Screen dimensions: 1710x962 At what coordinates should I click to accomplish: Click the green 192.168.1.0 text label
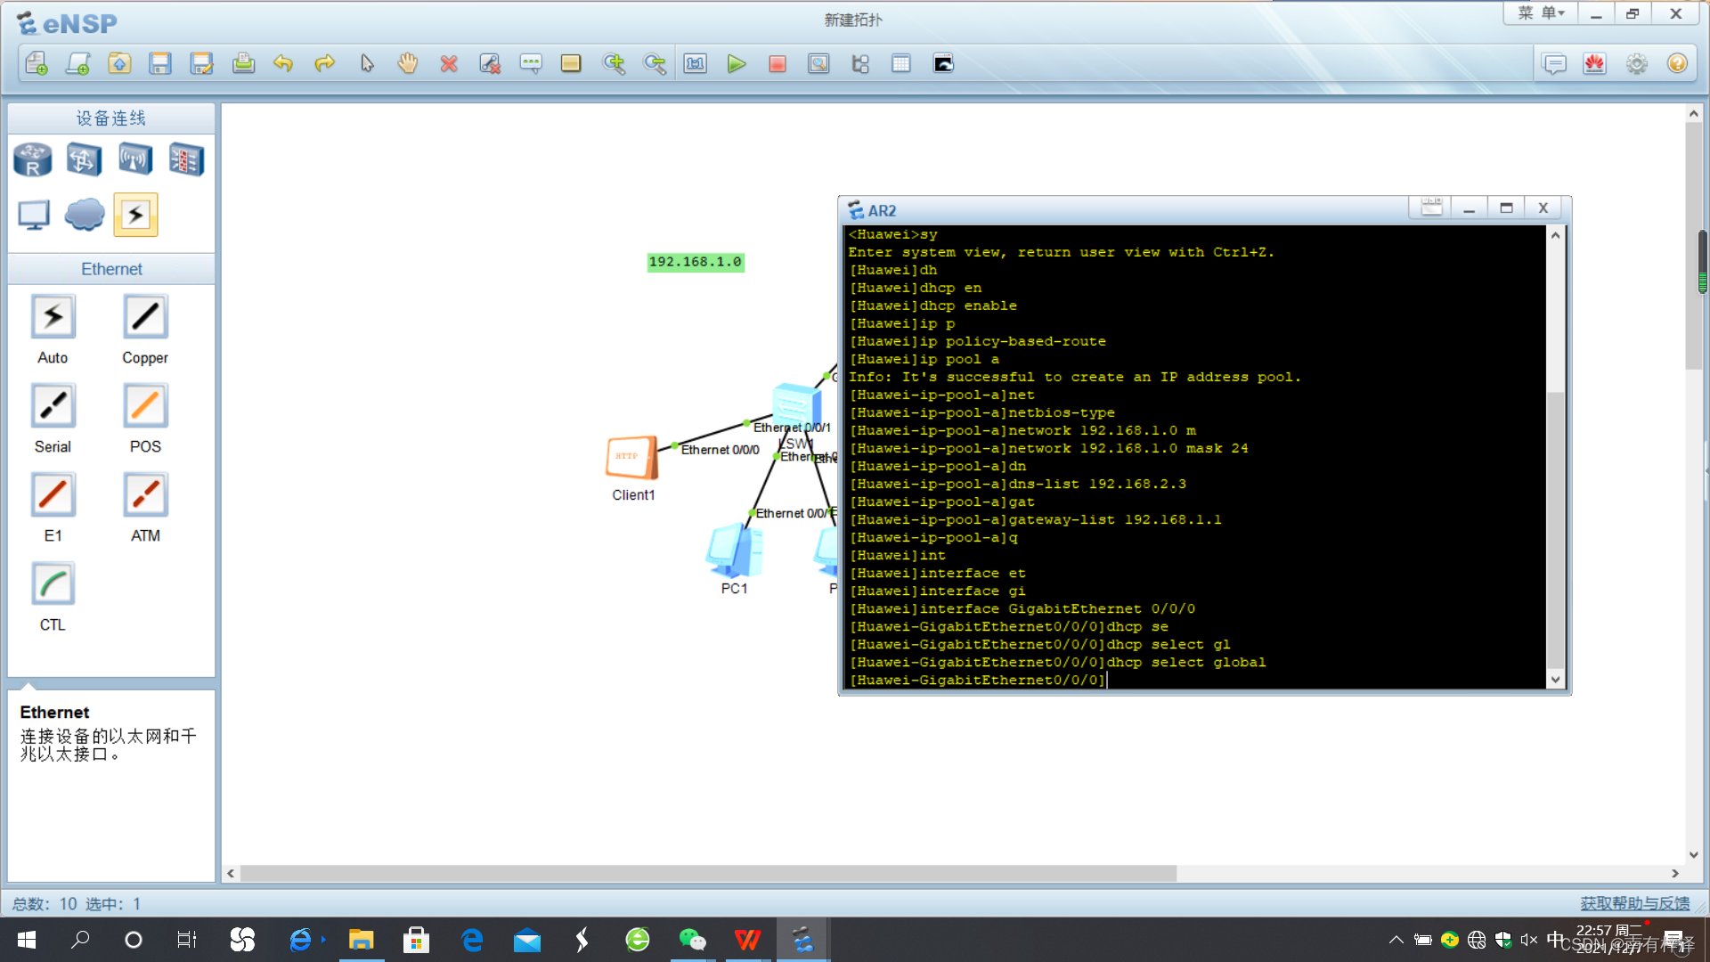695,262
